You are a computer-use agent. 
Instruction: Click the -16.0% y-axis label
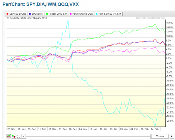170,94
